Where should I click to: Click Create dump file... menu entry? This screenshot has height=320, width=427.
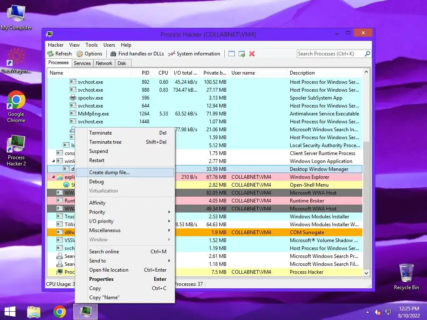tap(125, 172)
